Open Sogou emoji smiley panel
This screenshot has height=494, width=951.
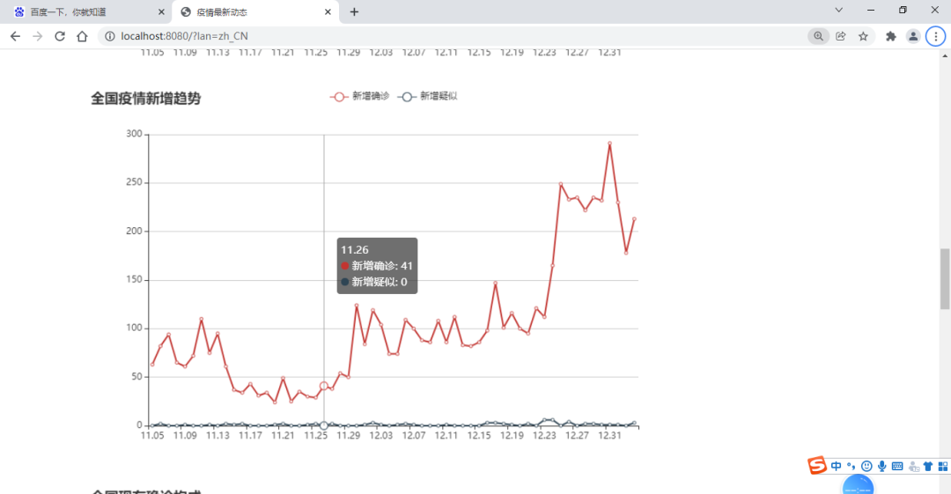coord(866,466)
